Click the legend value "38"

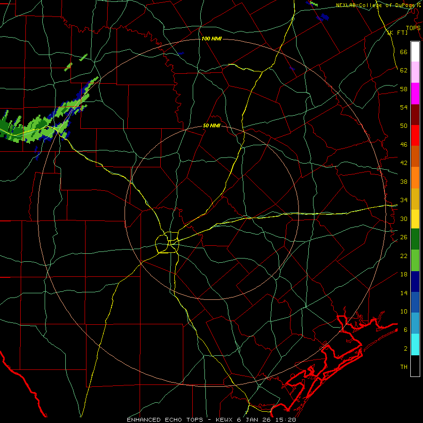pos(404,181)
